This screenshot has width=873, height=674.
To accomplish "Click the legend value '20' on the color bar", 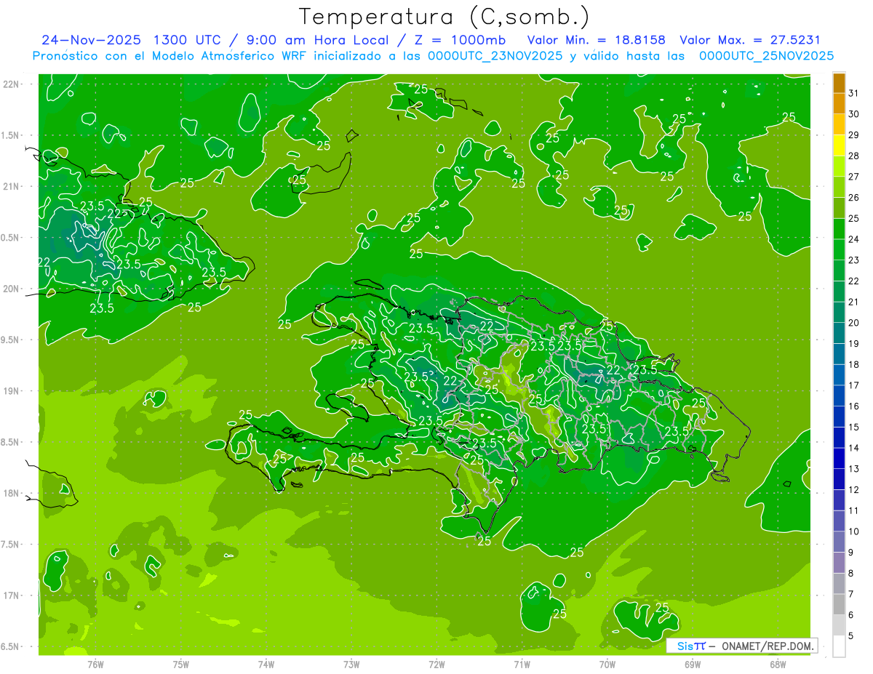I will tap(854, 323).
